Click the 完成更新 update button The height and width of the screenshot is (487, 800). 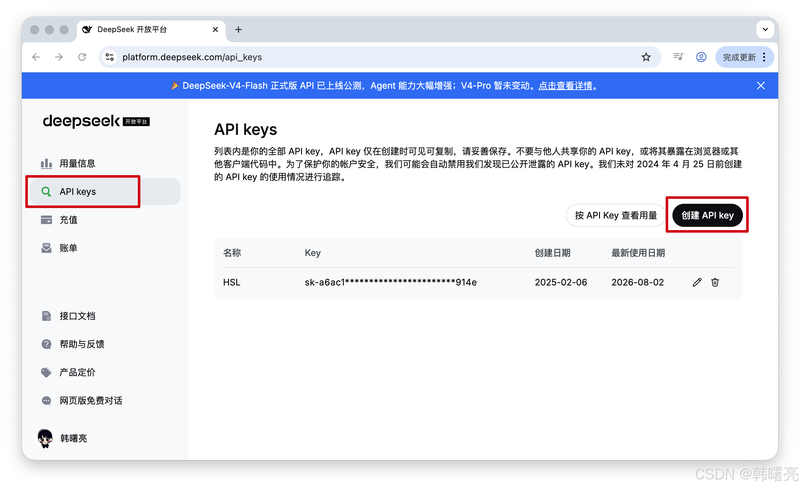(739, 57)
